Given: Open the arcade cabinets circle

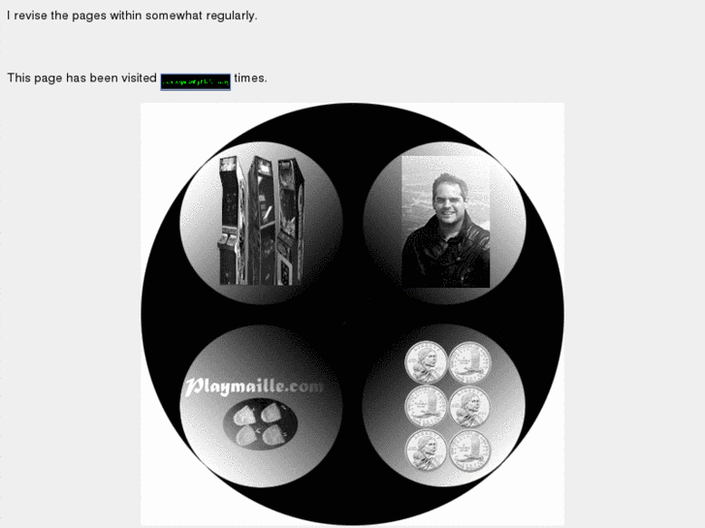Looking at the screenshot, I should point(261,223).
